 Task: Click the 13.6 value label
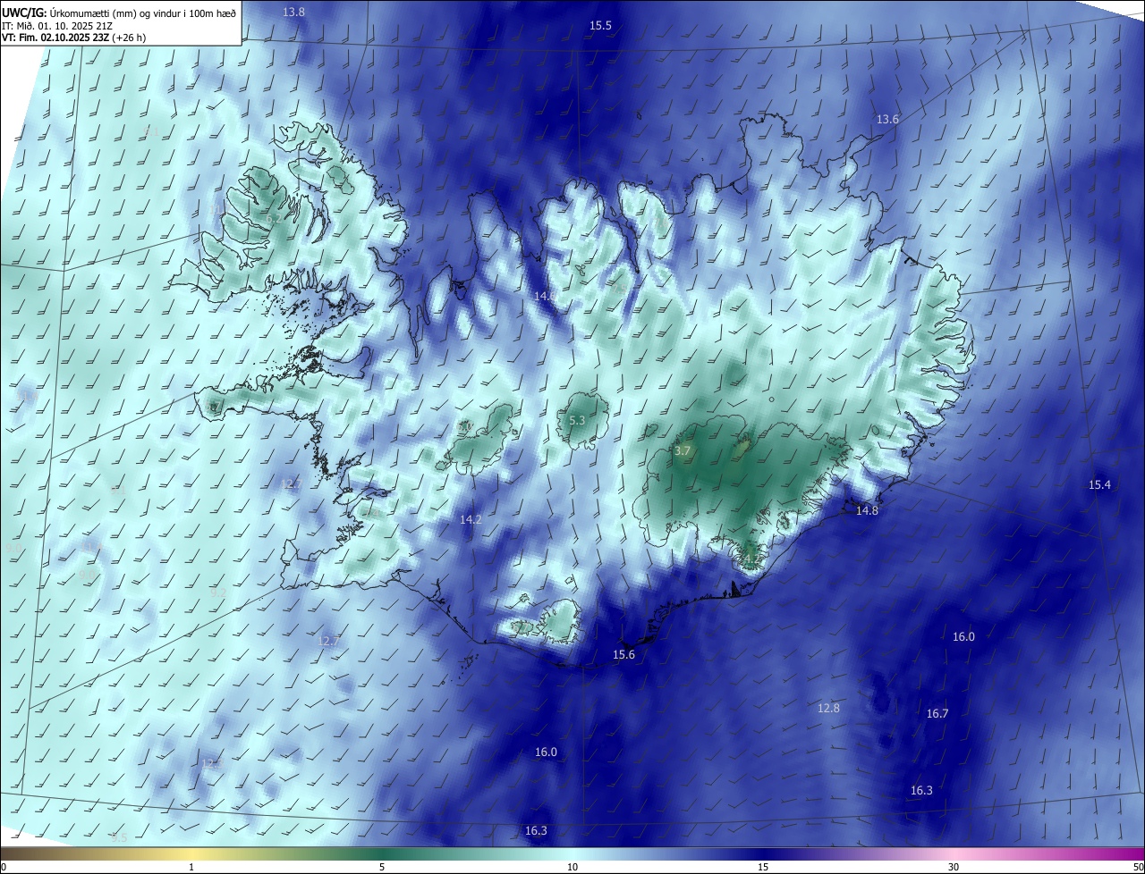tap(887, 120)
